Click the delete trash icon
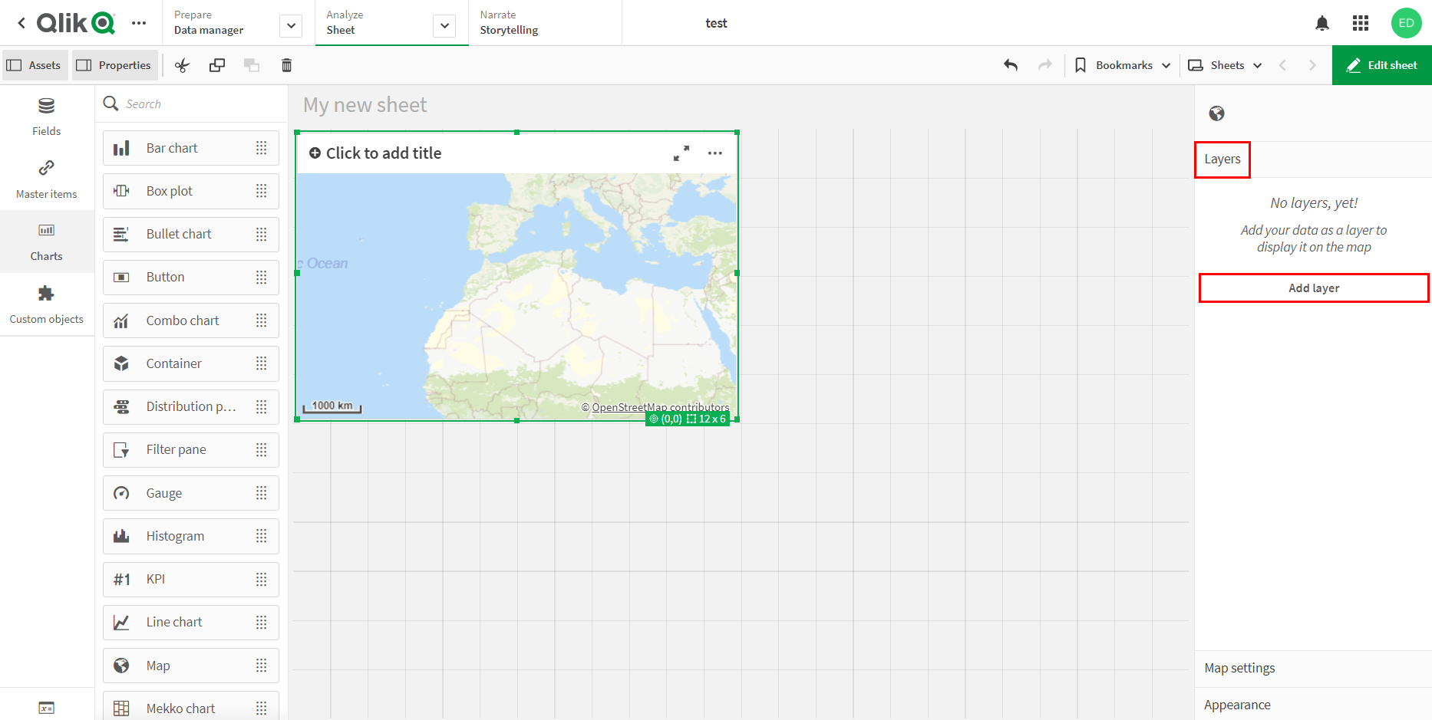Image resolution: width=1432 pixels, height=720 pixels. coord(286,65)
